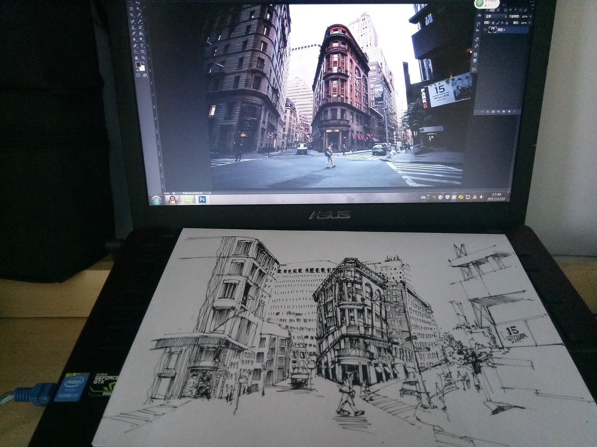
Task: Select the Zoom tool
Action: pos(143,58)
